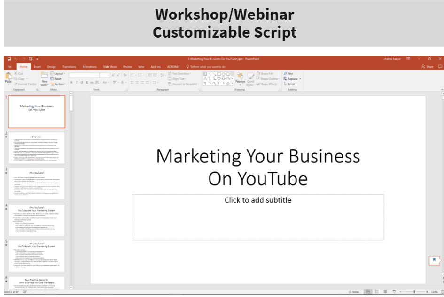Screen dimensions: 444x297
Task: Open the Customize Quick Access Toolbar arrow
Action: pos(38,59)
